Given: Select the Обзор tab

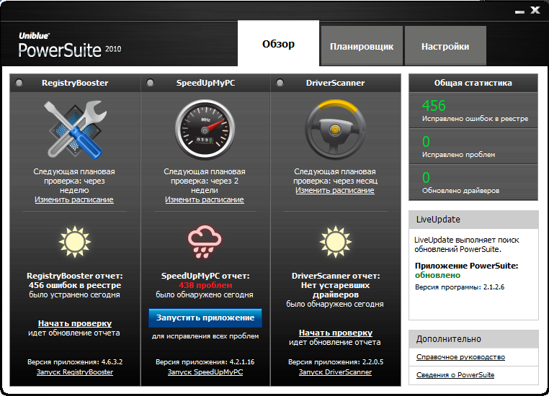Looking at the screenshot, I should pos(278,44).
